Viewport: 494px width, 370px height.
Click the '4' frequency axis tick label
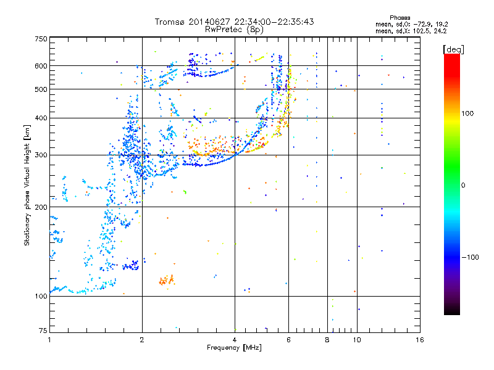[x=235, y=340]
